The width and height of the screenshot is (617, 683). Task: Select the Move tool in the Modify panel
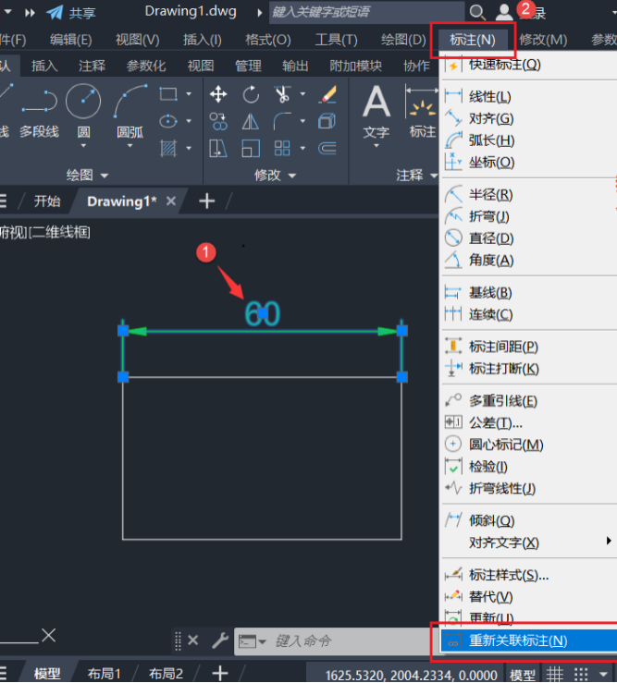coord(218,94)
